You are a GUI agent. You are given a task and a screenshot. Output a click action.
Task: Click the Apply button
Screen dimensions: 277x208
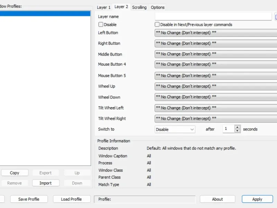(257, 199)
